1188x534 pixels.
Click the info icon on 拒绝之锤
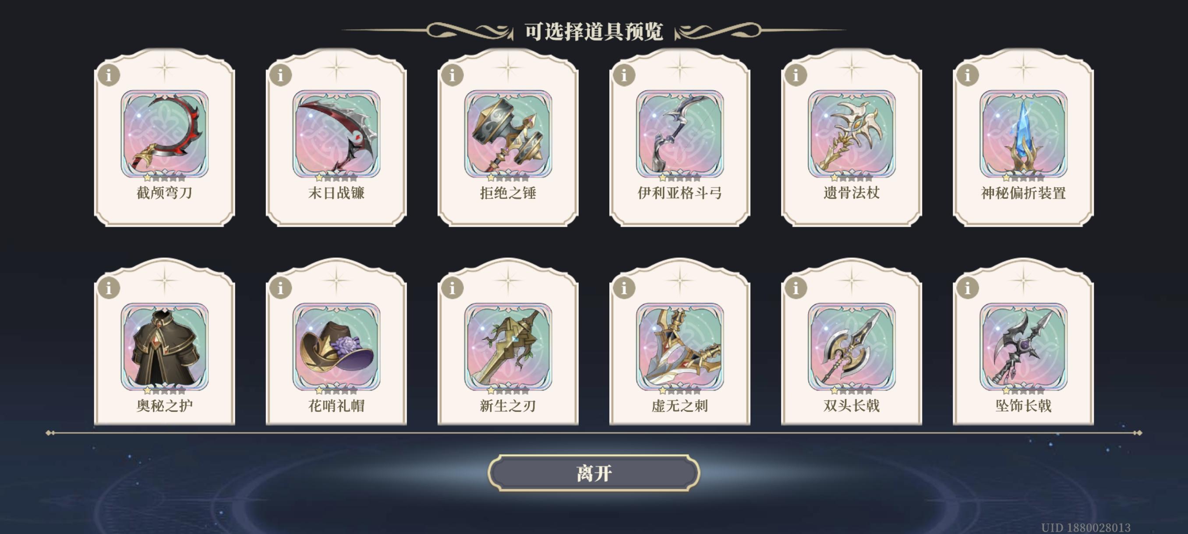[453, 75]
